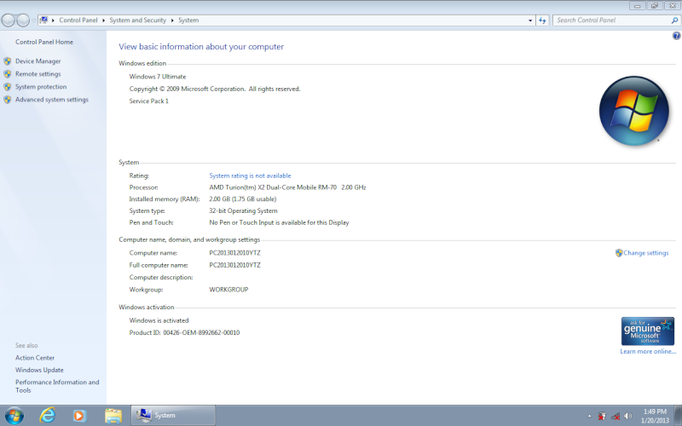
Task: Click the System protection shield icon
Action: pos(8,87)
